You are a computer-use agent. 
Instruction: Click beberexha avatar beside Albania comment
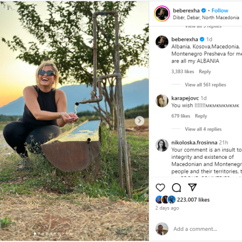coord(162,42)
